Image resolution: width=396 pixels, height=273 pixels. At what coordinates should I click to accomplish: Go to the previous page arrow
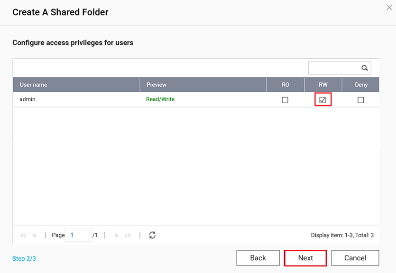pyautogui.click(x=34, y=235)
